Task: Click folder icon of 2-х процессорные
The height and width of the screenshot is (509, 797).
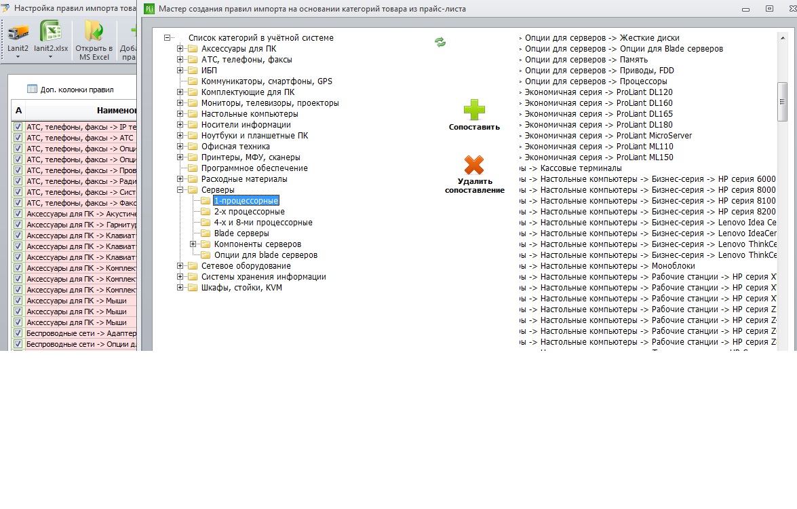Action: pyautogui.click(x=206, y=212)
